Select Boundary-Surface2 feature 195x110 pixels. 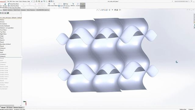tap(5, 44)
